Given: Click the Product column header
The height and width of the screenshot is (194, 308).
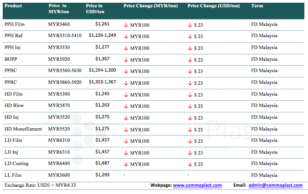Looking at the screenshot, I should tap(13, 5).
